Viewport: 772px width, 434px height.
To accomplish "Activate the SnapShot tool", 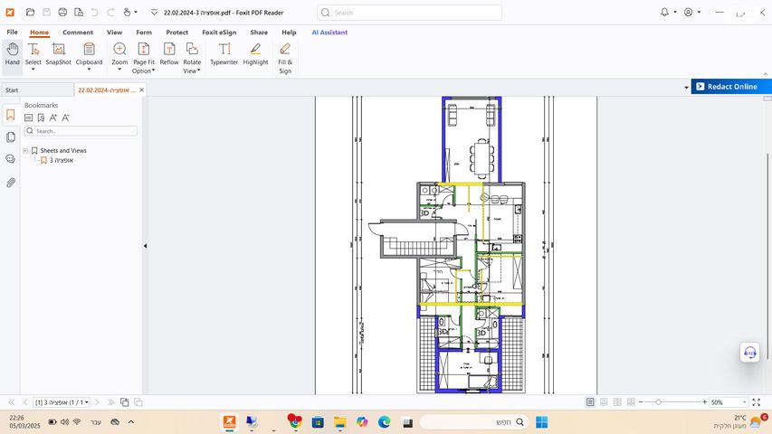I will click(58, 53).
